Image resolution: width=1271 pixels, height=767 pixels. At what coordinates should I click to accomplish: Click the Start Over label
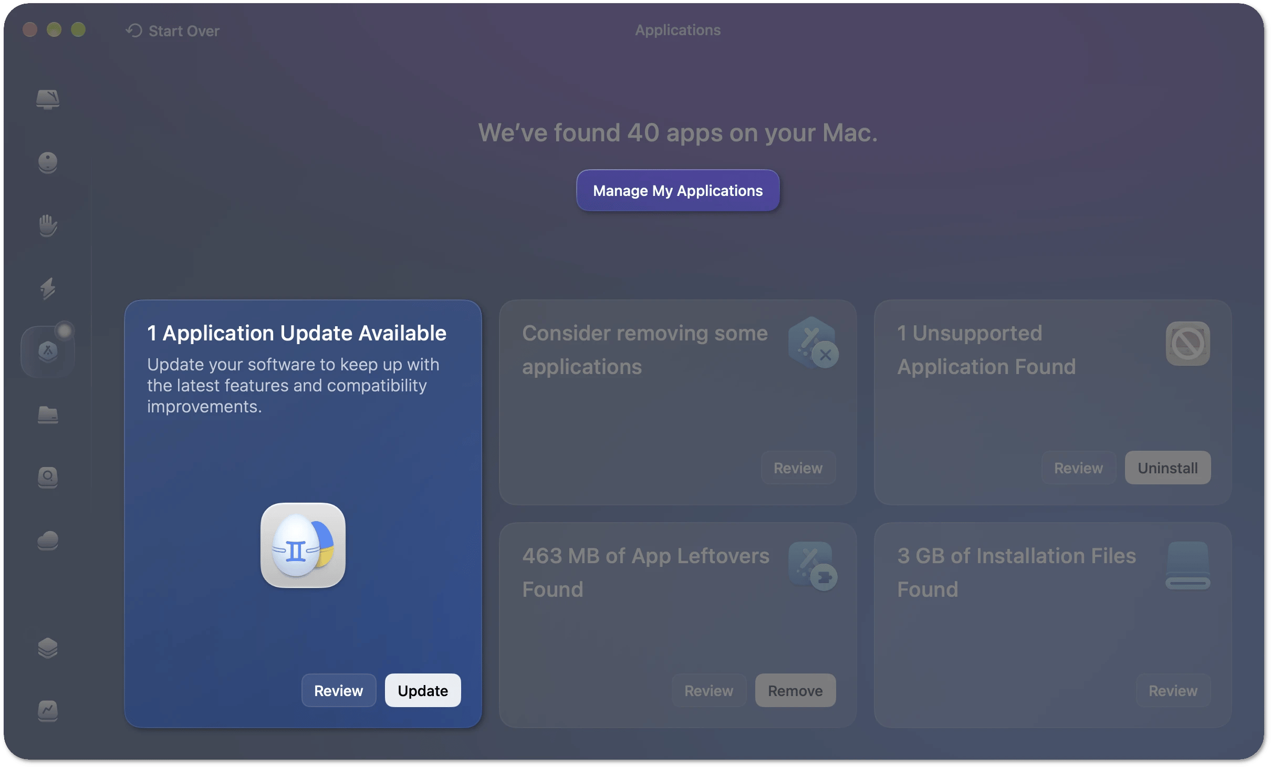point(184,30)
